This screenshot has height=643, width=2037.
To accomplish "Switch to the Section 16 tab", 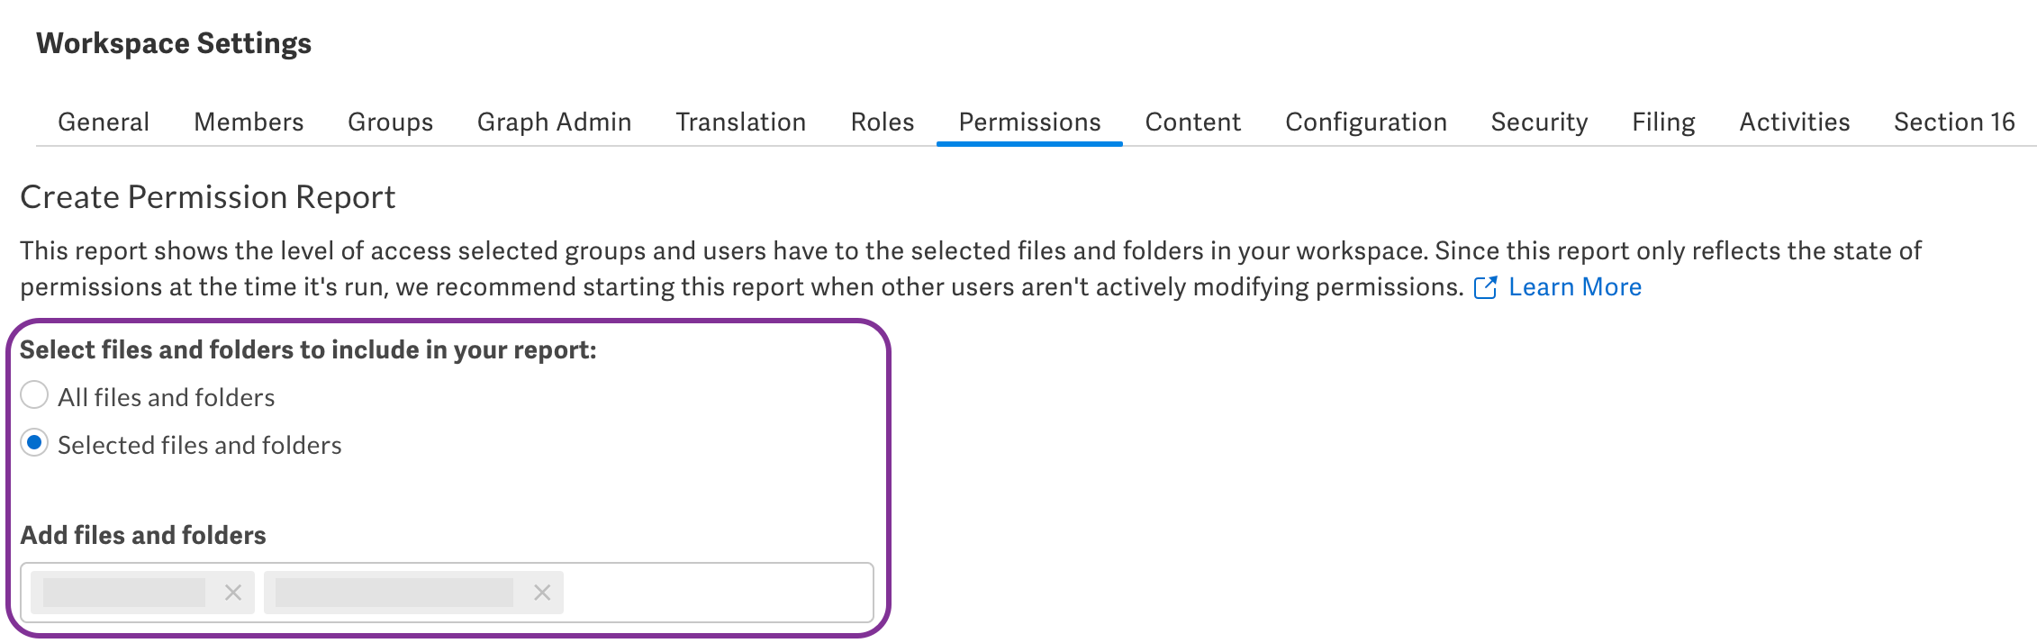I will coord(1954,122).
